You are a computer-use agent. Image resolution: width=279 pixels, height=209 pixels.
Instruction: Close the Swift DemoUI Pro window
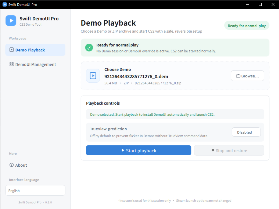click(x=273, y=4)
